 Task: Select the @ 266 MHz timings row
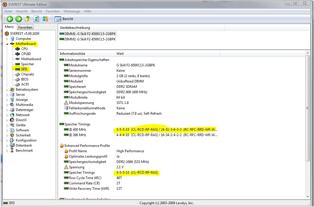coord(140,135)
